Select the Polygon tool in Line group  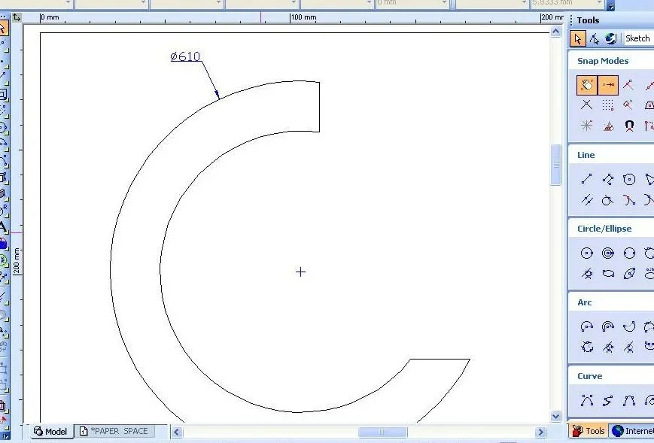point(629,179)
